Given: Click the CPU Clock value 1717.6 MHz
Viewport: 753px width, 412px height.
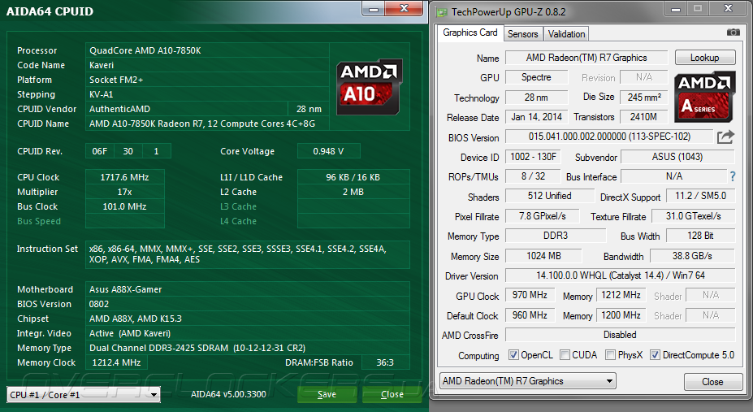Looking at the screenshot, I should pyautogui.click(x=125, y=177).
